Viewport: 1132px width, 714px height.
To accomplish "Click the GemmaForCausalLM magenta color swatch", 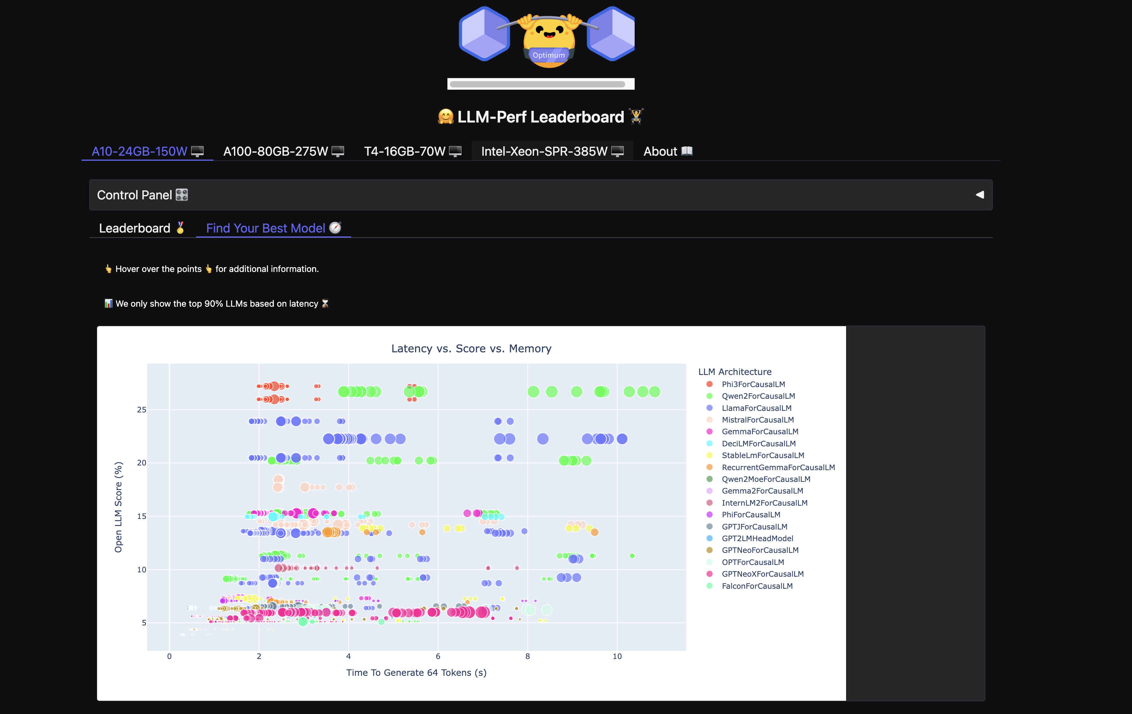I will 710,431.
